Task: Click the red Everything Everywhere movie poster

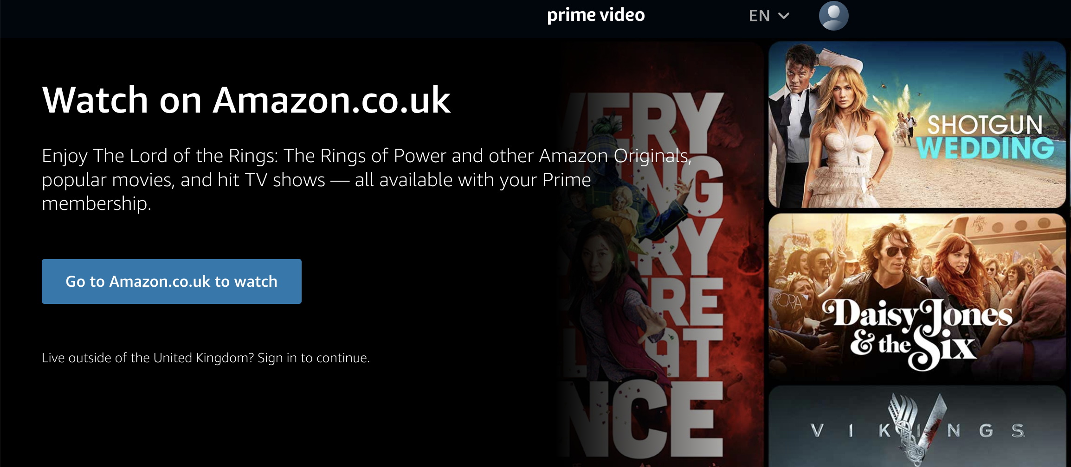Action: [661, 255]
